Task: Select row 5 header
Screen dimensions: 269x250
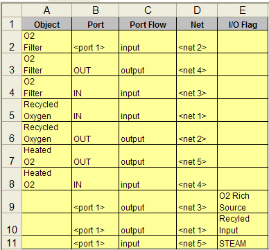Action: (x=12, y=110)
